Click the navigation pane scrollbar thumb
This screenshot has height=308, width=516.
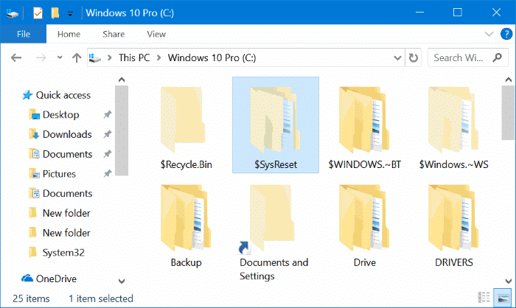[x=122, y=130]
